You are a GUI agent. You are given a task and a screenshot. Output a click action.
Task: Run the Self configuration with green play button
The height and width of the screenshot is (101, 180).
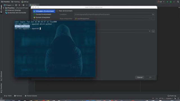[167, 2]
